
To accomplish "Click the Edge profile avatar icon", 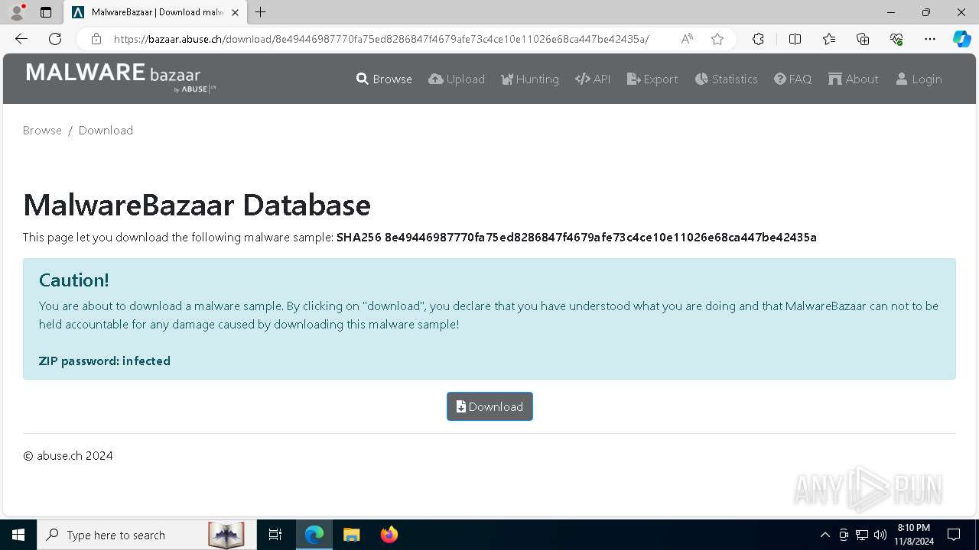I will click(x=17, y=12).
